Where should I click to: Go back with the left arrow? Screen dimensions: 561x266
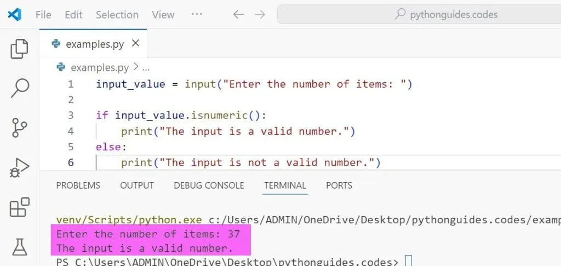point(238,15)
